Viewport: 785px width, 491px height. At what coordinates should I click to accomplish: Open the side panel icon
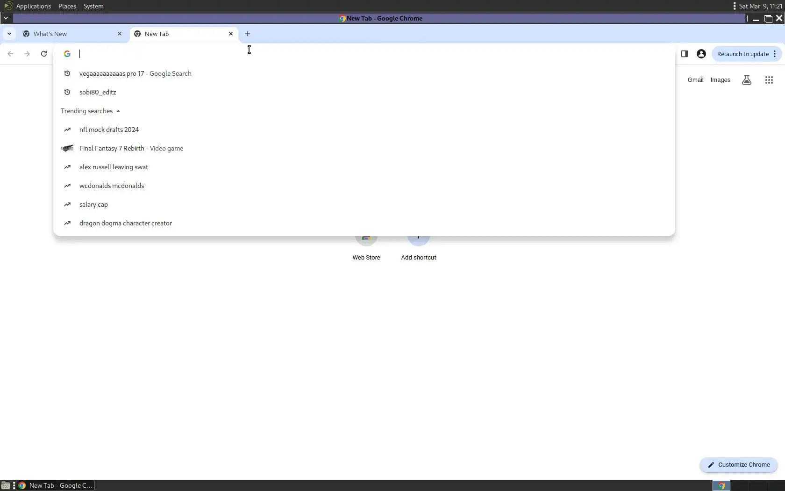685,54
